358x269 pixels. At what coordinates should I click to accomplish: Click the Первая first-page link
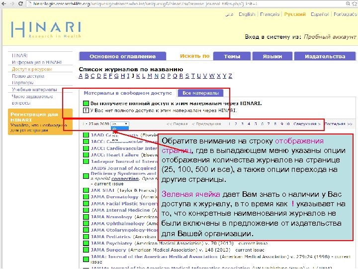[177, 124]
